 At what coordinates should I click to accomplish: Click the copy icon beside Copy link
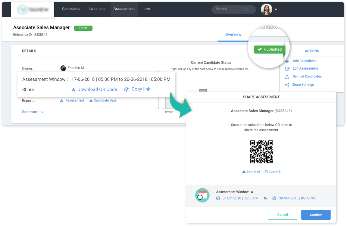pos(127,89)
